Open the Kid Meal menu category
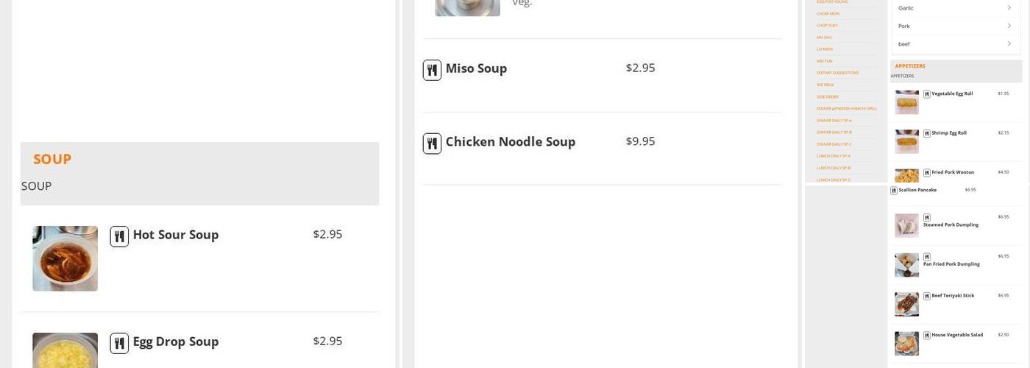 (x=825, y=85)
